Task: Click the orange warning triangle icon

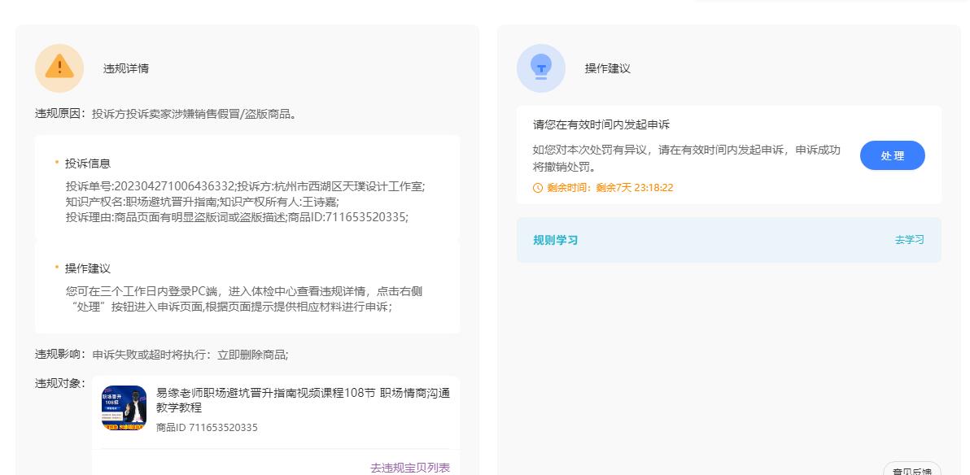Action: [x=59, y=68]
